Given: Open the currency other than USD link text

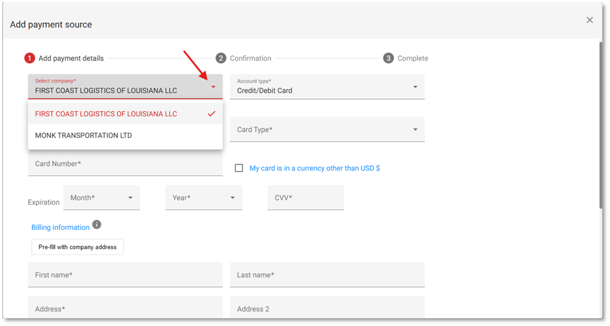Looking at the screenshot, I should click(x=314, y=168).
